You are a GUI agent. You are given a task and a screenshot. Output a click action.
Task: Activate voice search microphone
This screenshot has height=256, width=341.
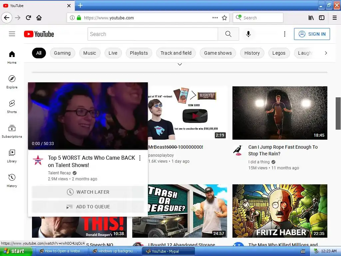coord(248,34)
